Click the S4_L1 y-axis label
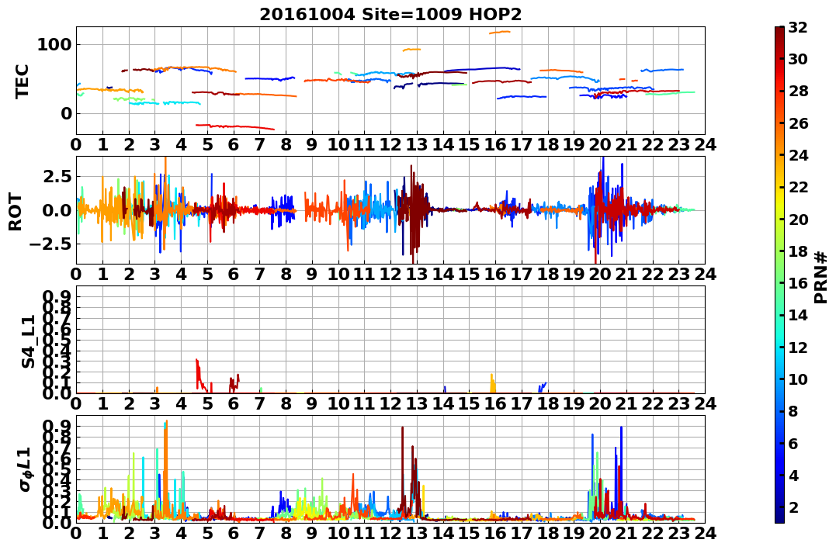The width and height of the screenshot is (836, 550). click(x=28, y=341)
